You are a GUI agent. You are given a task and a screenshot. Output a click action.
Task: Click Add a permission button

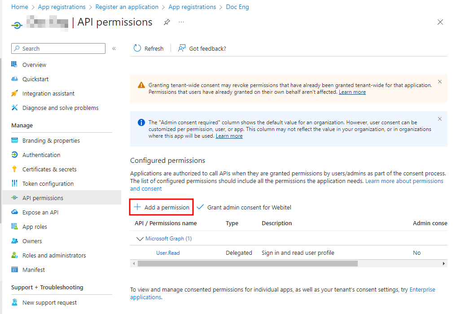pyautogui.click(x=162, y=207)
